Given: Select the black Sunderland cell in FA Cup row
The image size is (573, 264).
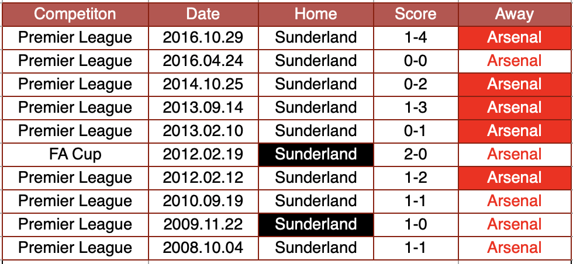Looking at the screenshot, I should 316,154.
